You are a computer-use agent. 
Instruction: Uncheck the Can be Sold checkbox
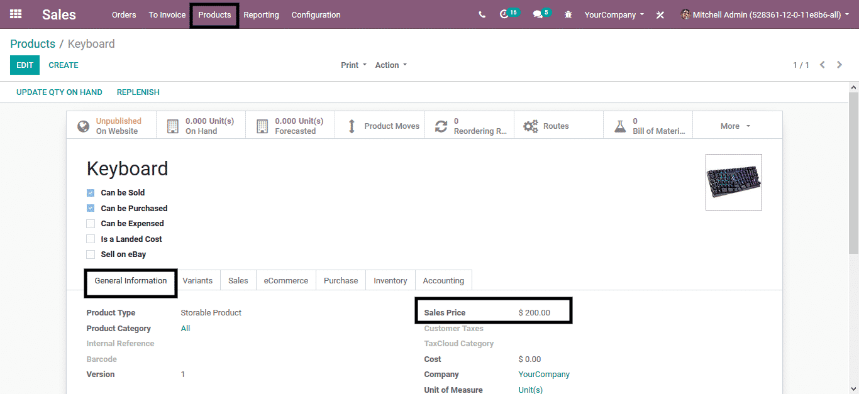click(91, 193)
